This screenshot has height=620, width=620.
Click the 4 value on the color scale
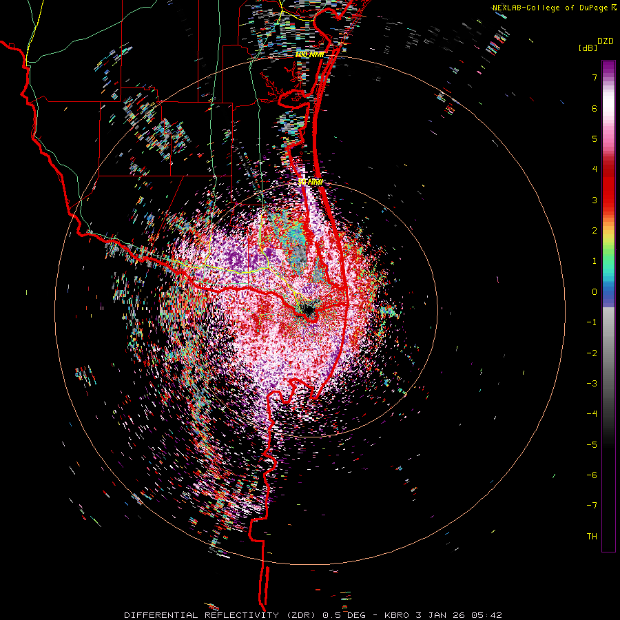click(595, 169)
